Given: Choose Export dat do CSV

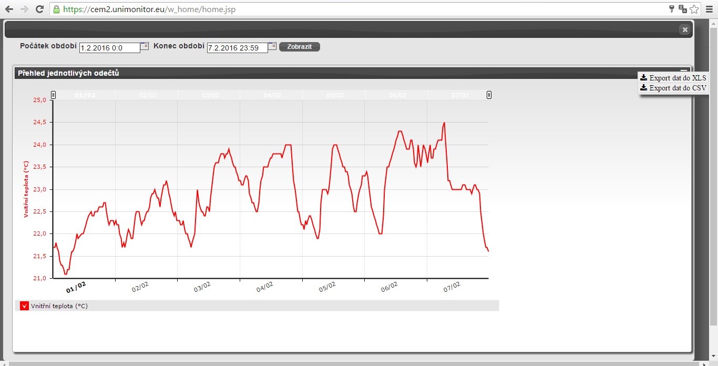Looking at the screenshot, I should pyautogui.click(x=673, y=88).
